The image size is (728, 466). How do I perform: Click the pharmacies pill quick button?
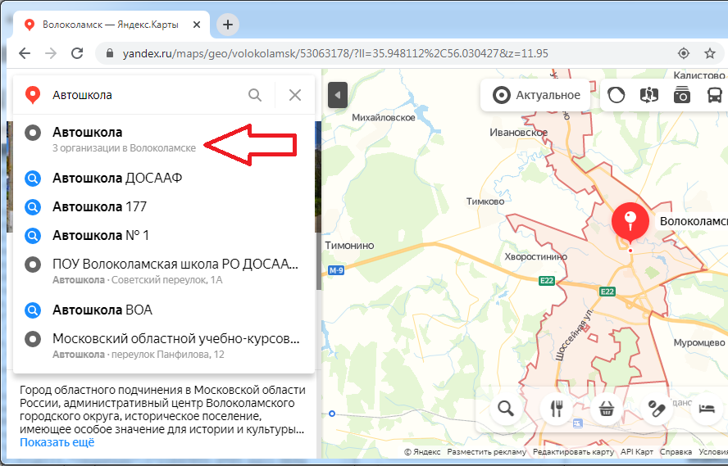(x=657, y=409)
